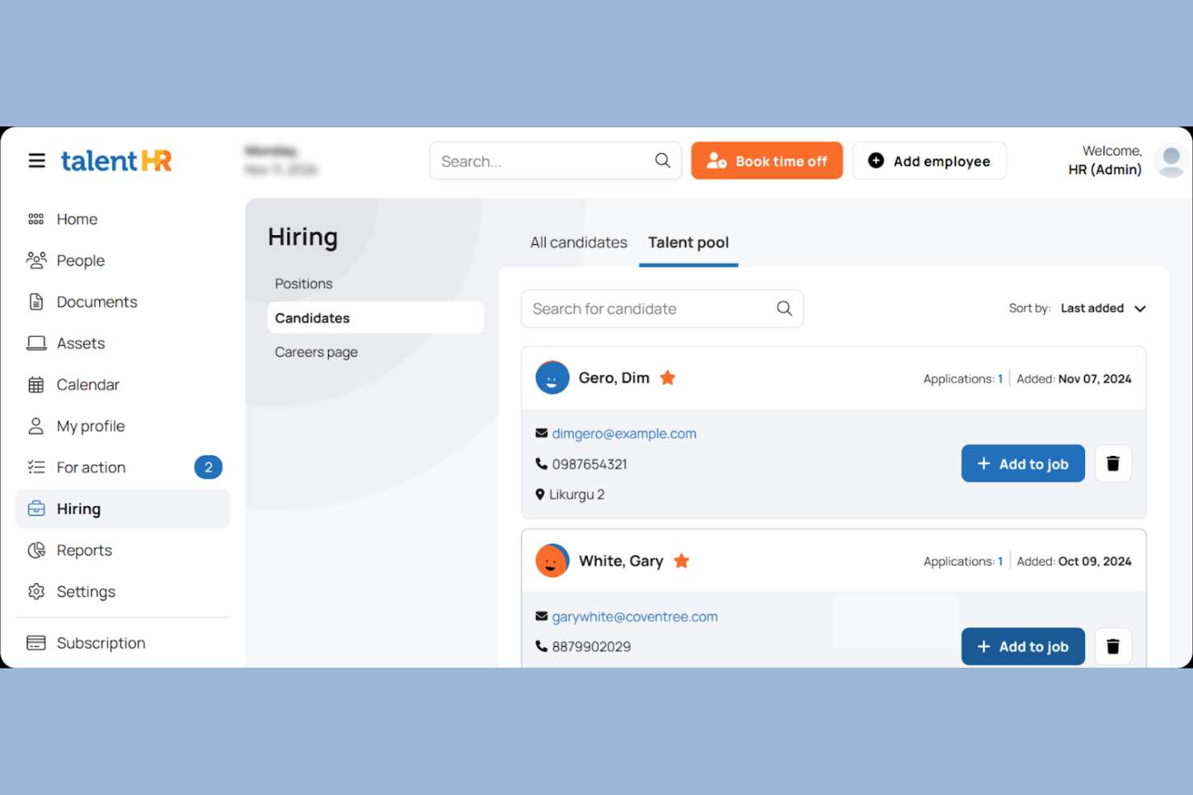The width and height of the screenshot is (1193, 795).
Task: Toggle the favorite star on White, Gary
Action: [x=681, y=561]
